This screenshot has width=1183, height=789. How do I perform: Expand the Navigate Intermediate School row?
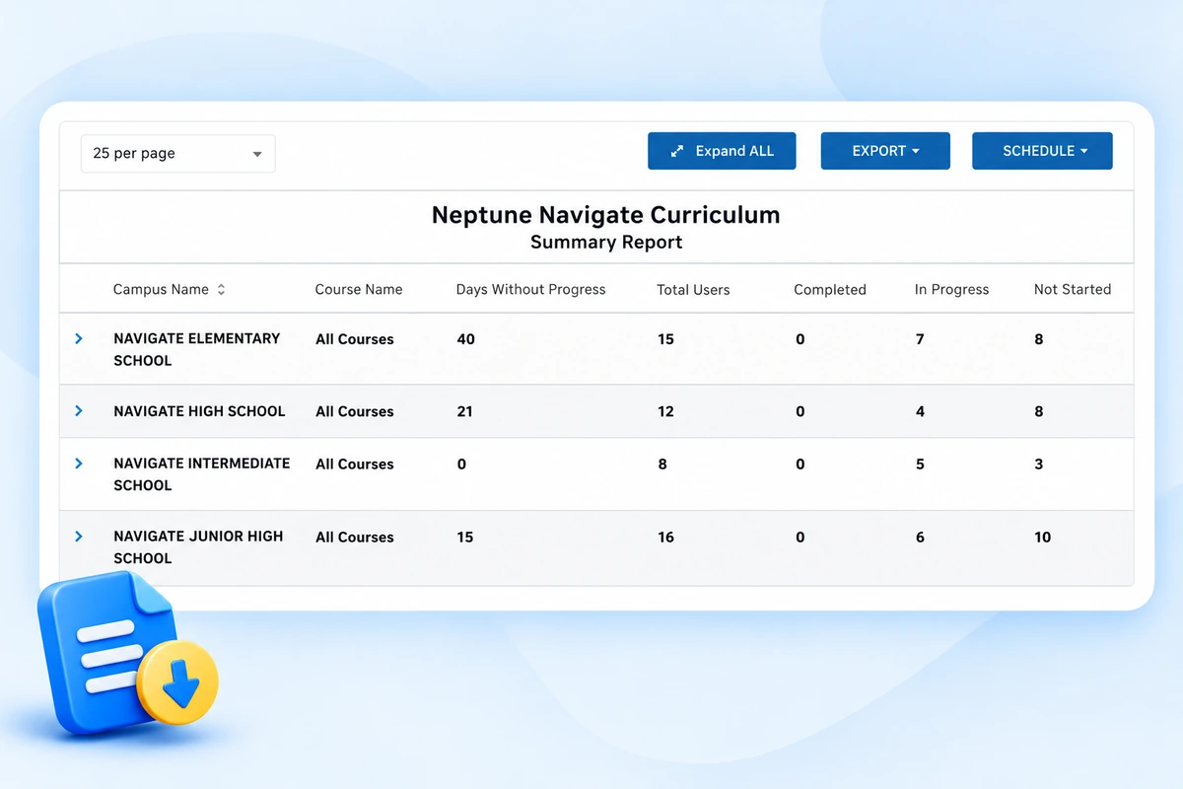click(79, 463)
